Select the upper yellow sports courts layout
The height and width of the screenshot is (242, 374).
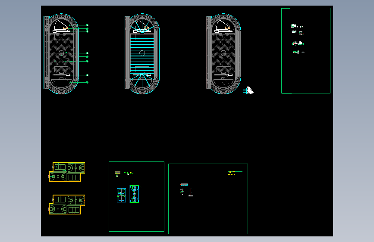click(x=67, y=172)
